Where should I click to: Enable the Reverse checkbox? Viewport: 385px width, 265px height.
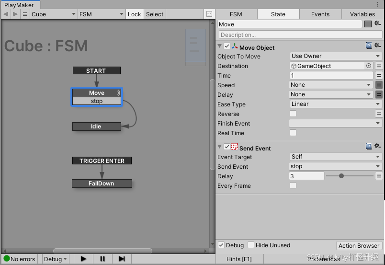pos(293,114)
